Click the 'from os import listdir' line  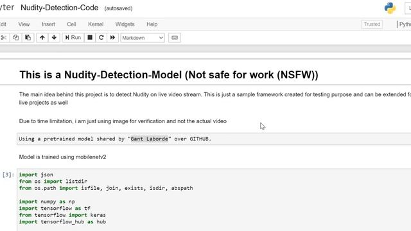pyautogui.click(x=53, y=182)
